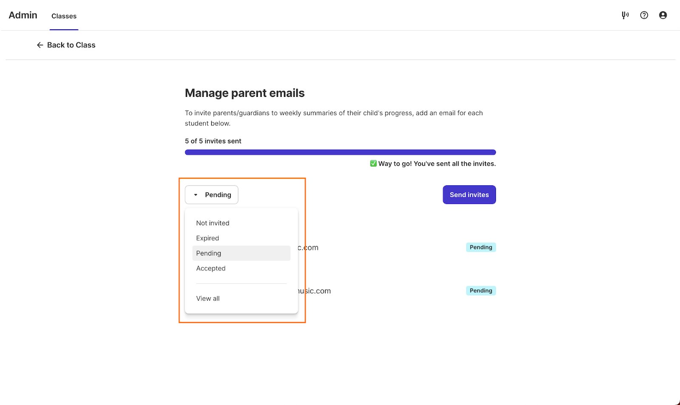Screen dimensions: 680x405
Task: Click the second Pending status badge
Action: [481, 291]
